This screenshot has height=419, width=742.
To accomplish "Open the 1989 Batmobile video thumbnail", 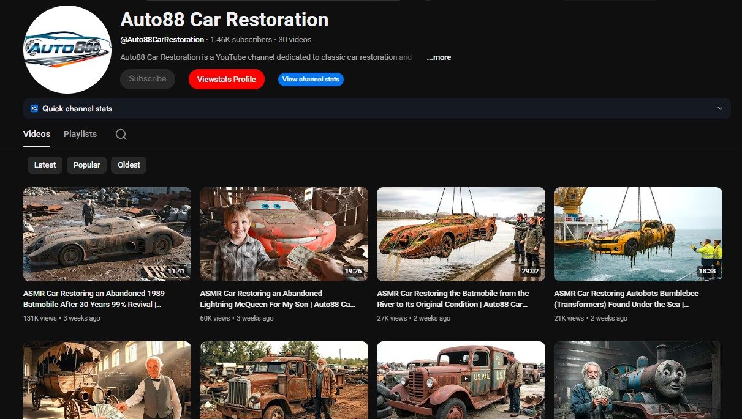I will click(107, 234).
